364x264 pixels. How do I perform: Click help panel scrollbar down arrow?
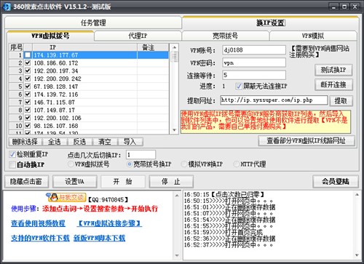(177, 255)
